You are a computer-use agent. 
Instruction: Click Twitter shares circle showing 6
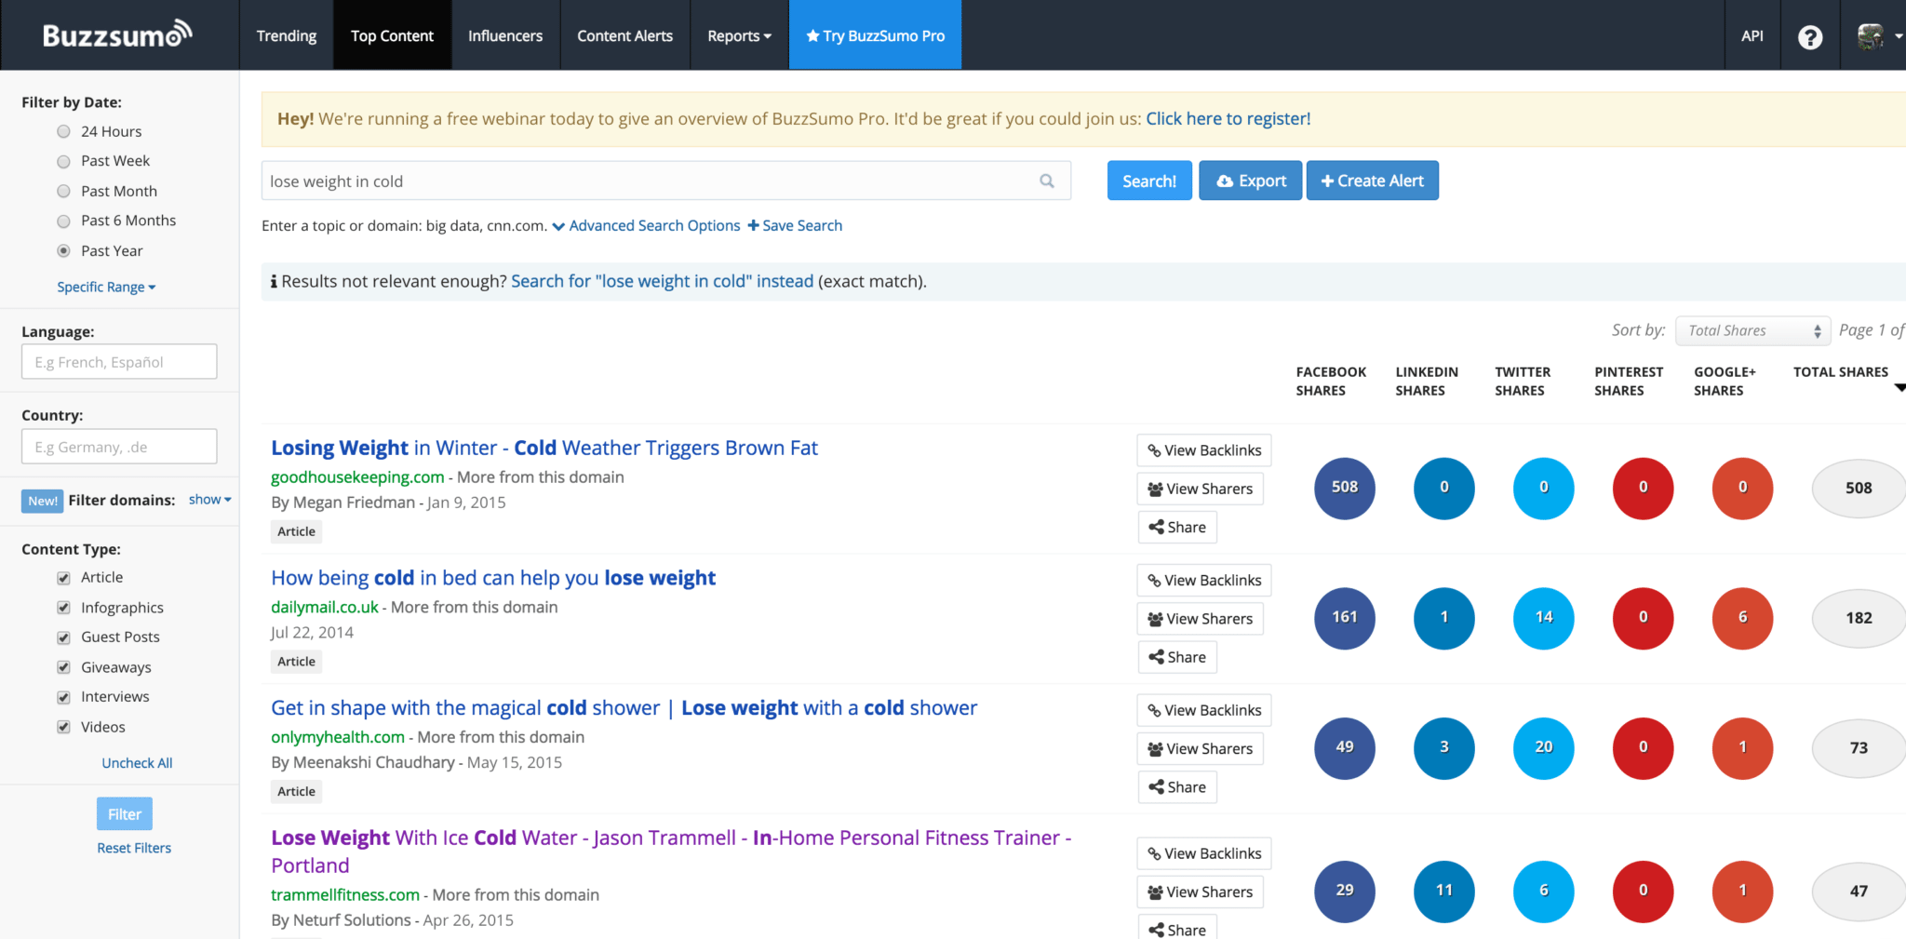[x=1544, y=892]
